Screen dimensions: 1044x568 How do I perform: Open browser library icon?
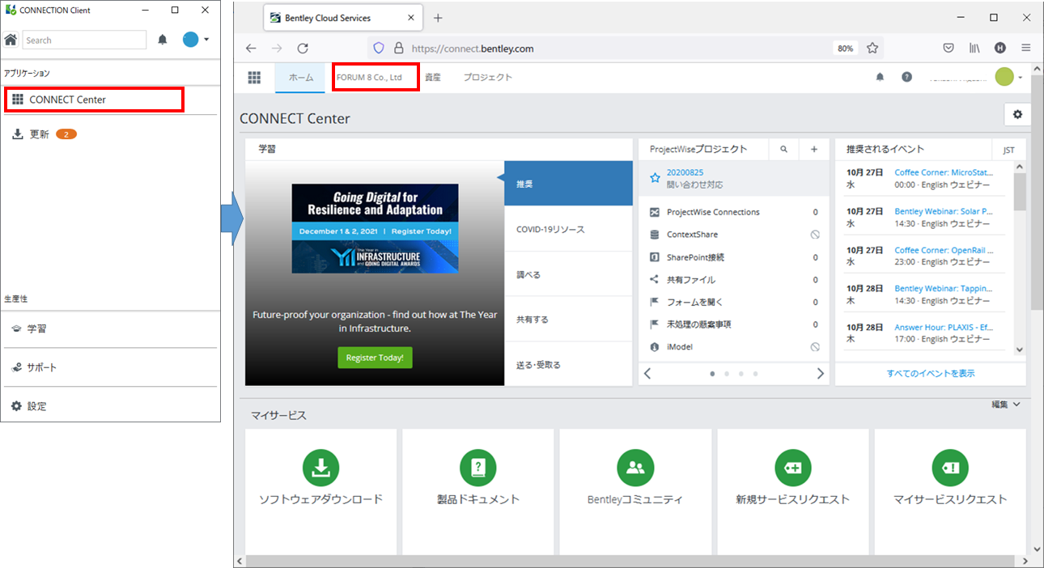[974, 49]
